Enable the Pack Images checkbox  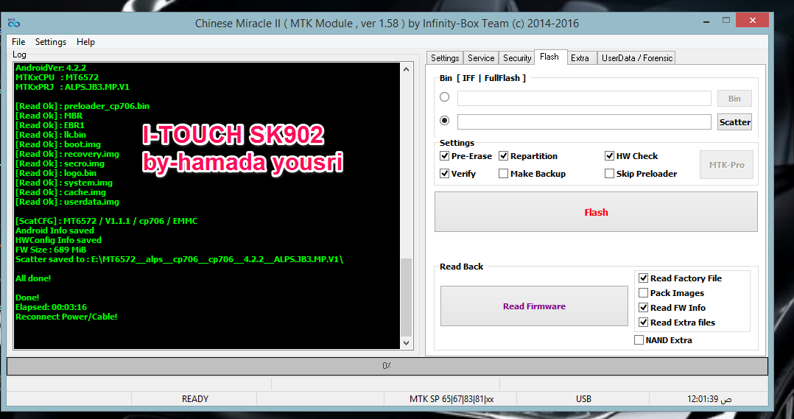pyautogui.click(x=644, y=293)
